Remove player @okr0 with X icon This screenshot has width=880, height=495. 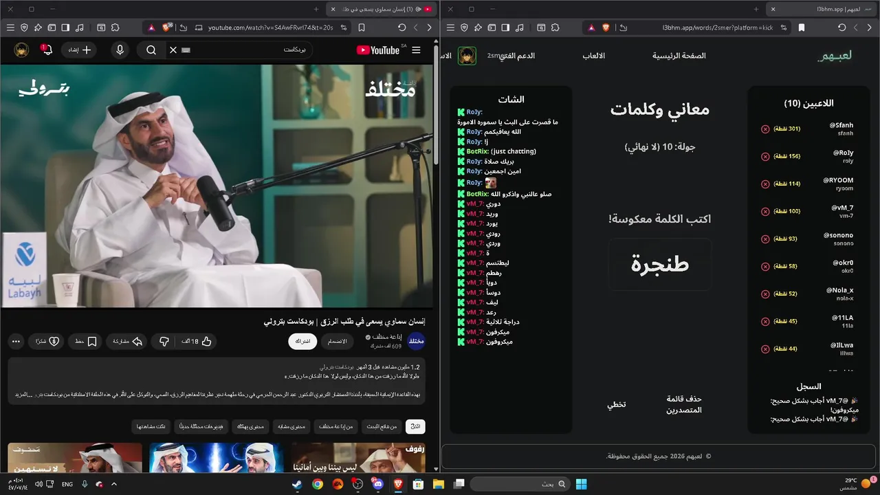click(765, 267)
